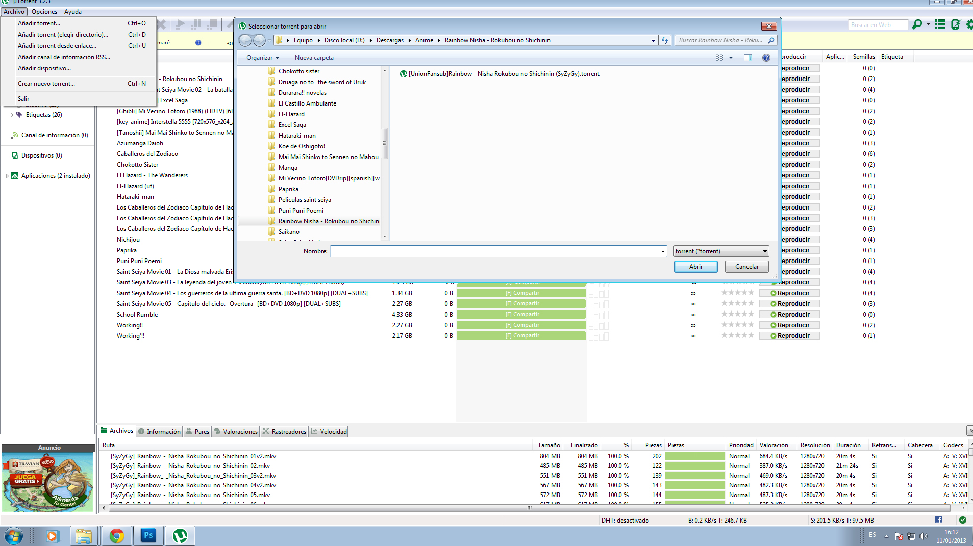
Task: Select the UnionFansub Rainbow torrent file
Action: pos(504,74)
